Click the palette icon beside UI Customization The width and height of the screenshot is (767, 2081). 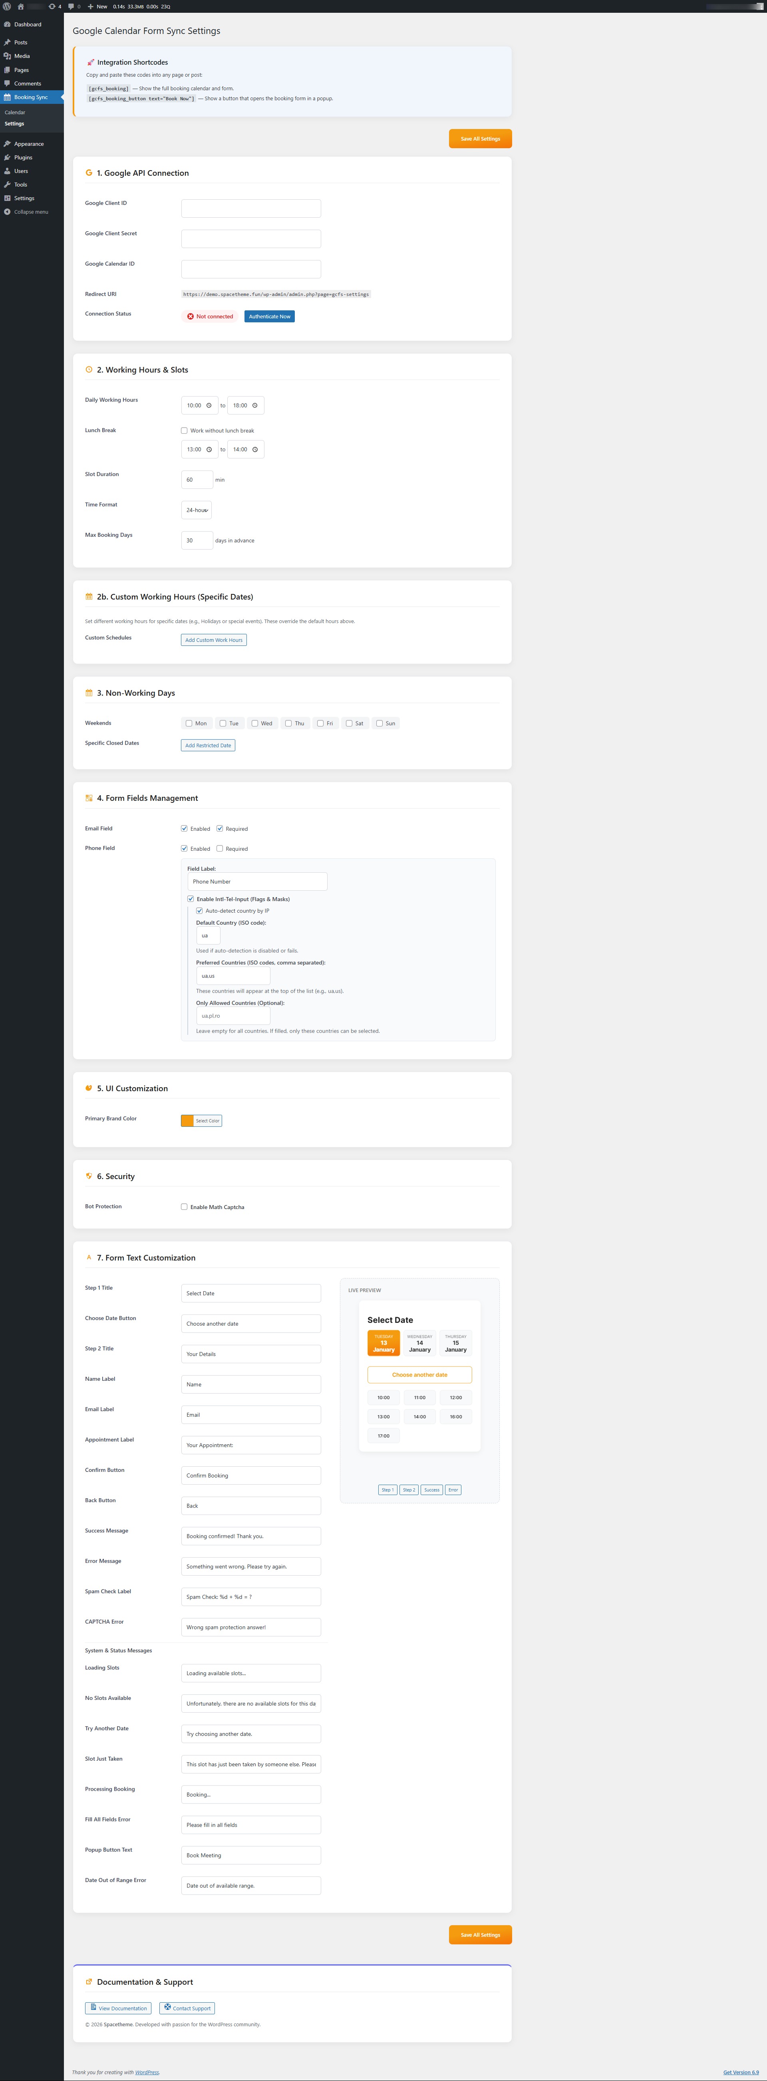89,1087
